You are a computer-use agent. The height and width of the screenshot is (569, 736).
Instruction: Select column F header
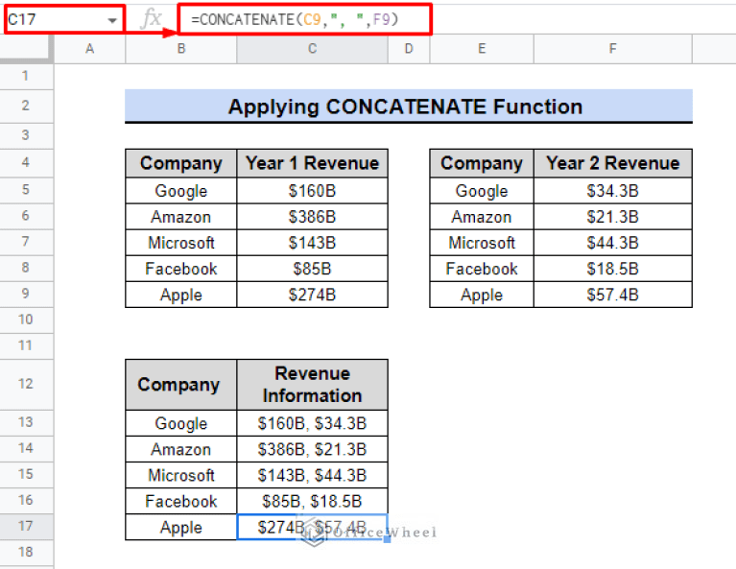pos(612,48)
